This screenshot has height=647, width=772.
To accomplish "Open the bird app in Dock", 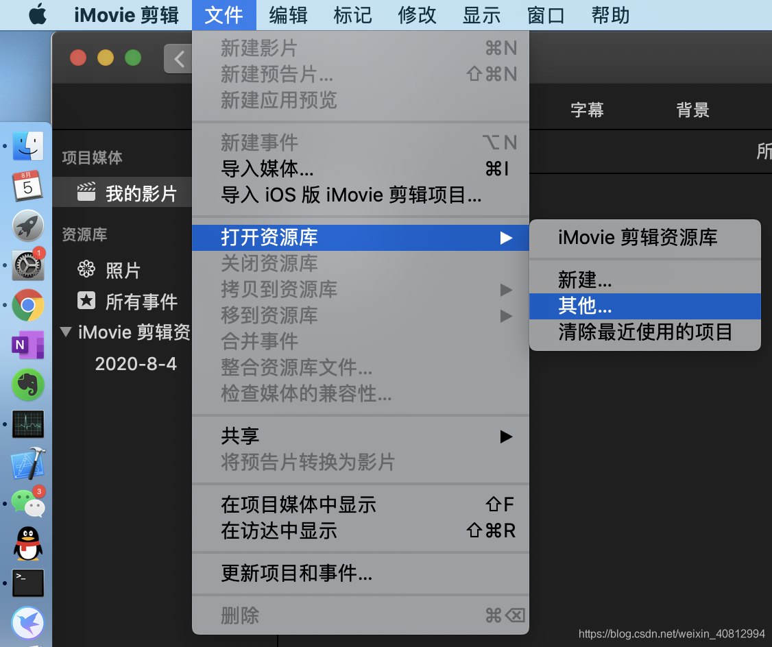I will tap(28, 623).
